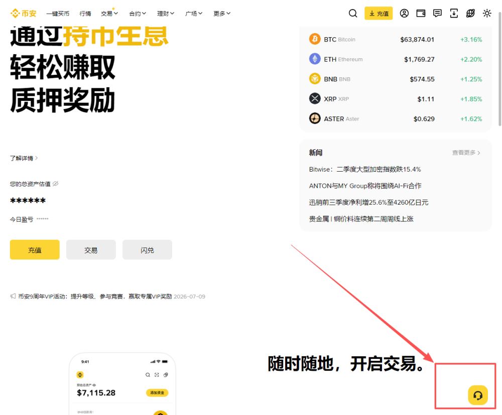Expand the 理财 earn dropdown
The height and width of the screenshot is (415, 502).
(x=166, y=14)
